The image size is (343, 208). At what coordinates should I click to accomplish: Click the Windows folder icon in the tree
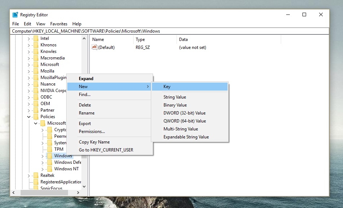click(50, 156)
